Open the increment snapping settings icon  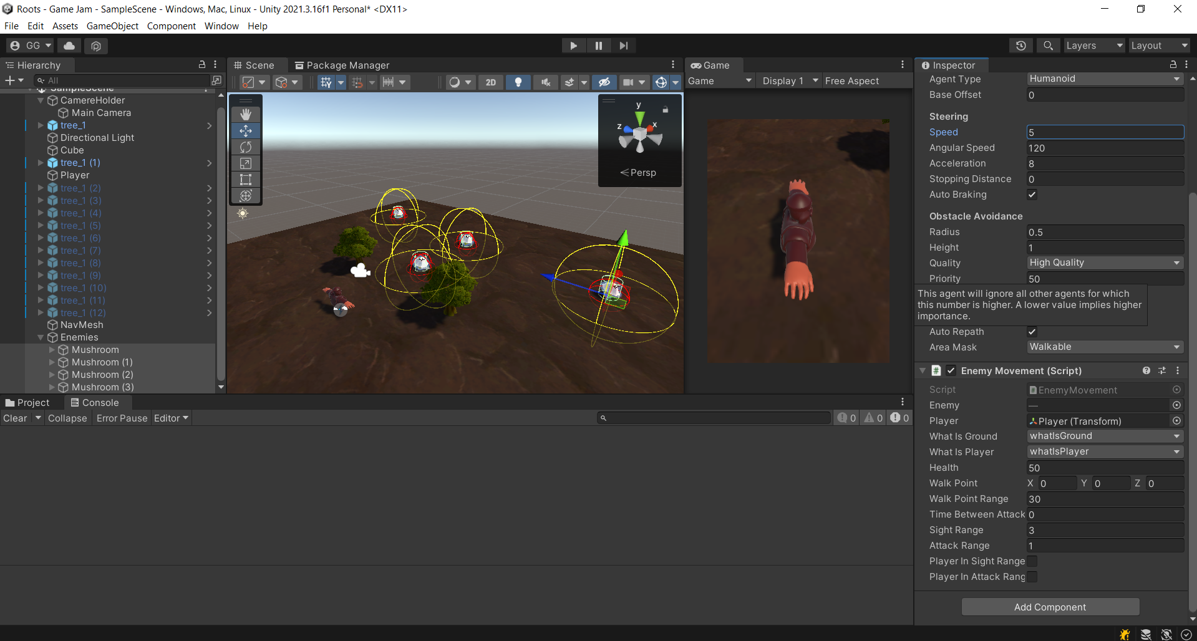[388, 82]
